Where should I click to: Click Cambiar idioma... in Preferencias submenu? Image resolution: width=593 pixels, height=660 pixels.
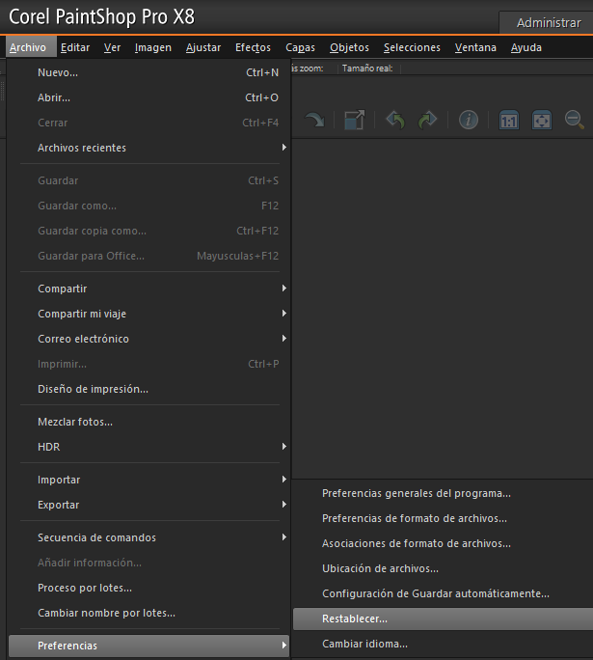pos(443,644)
